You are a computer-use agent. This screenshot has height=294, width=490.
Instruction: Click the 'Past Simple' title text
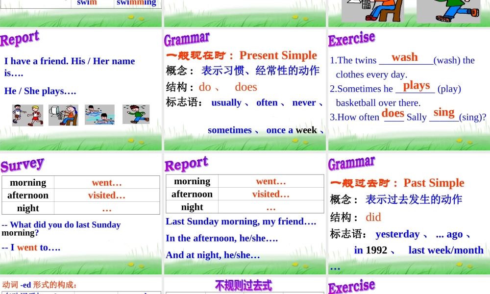434,183
